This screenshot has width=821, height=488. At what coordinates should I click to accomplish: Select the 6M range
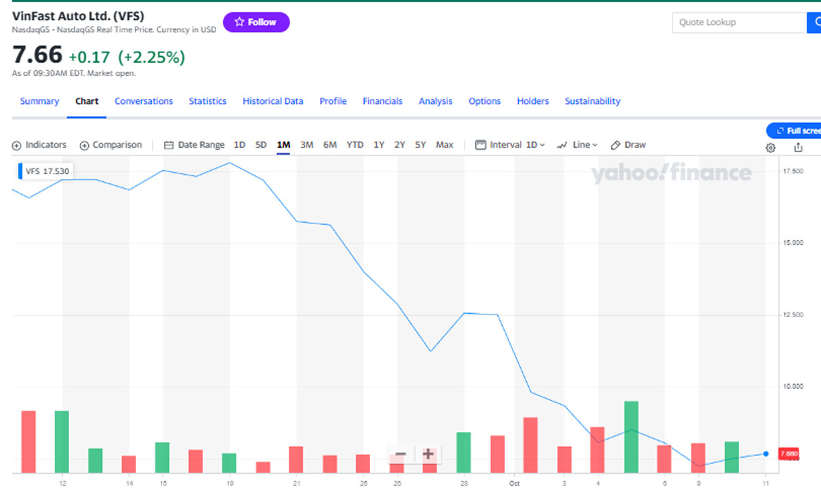coord(330,145)
